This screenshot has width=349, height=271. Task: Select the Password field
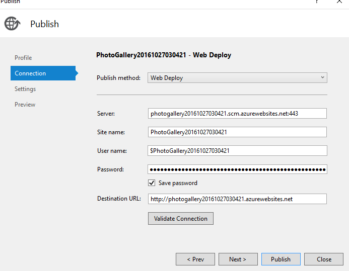237,169
